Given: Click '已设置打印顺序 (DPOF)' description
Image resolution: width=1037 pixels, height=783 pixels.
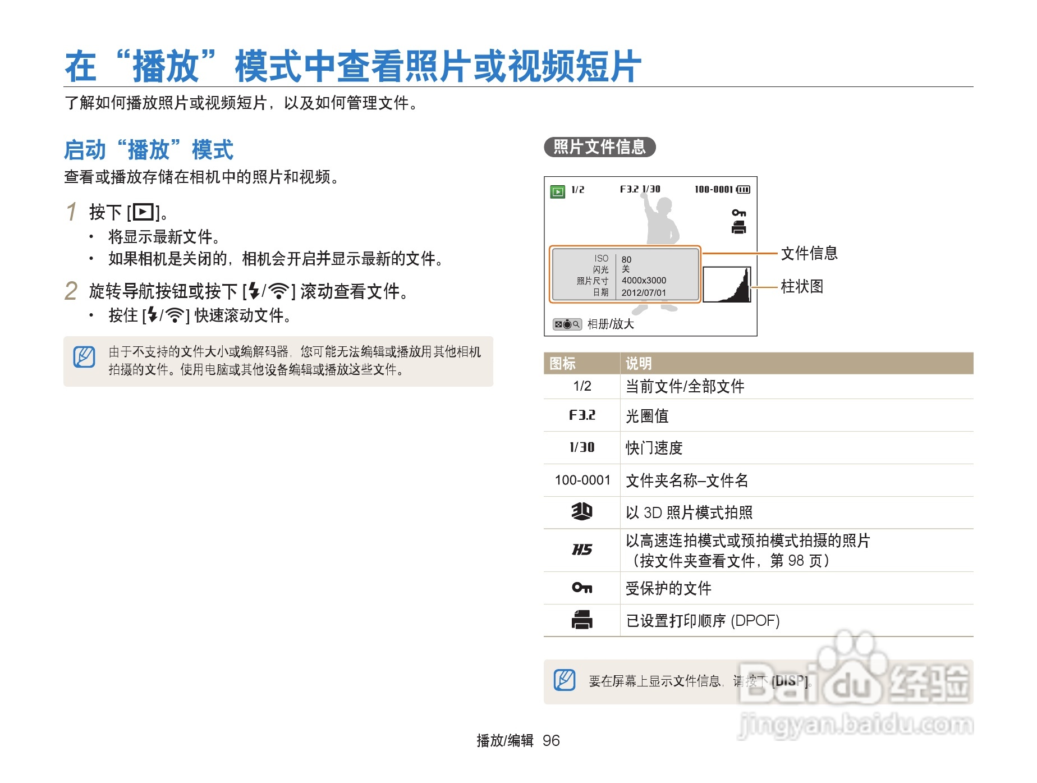Looking at the screenshot, I should [703, 621].
